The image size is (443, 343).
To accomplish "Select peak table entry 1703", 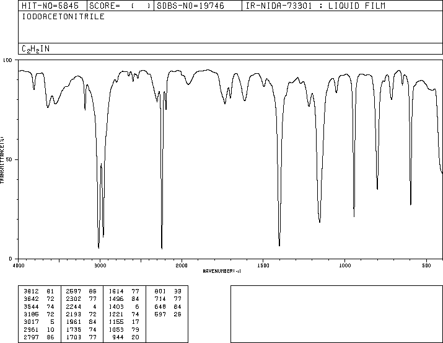I will point(73,337).
